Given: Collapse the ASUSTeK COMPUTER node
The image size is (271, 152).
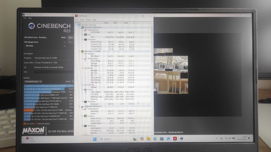Looking at the screenshot, I should (x=79, y=27).
